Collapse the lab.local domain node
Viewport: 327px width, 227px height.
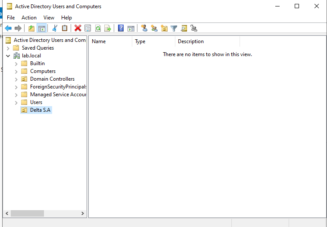click(x=8, y=56)
